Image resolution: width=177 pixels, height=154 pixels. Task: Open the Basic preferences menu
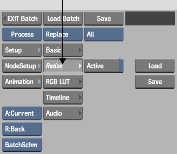click(x=63, y=50)
